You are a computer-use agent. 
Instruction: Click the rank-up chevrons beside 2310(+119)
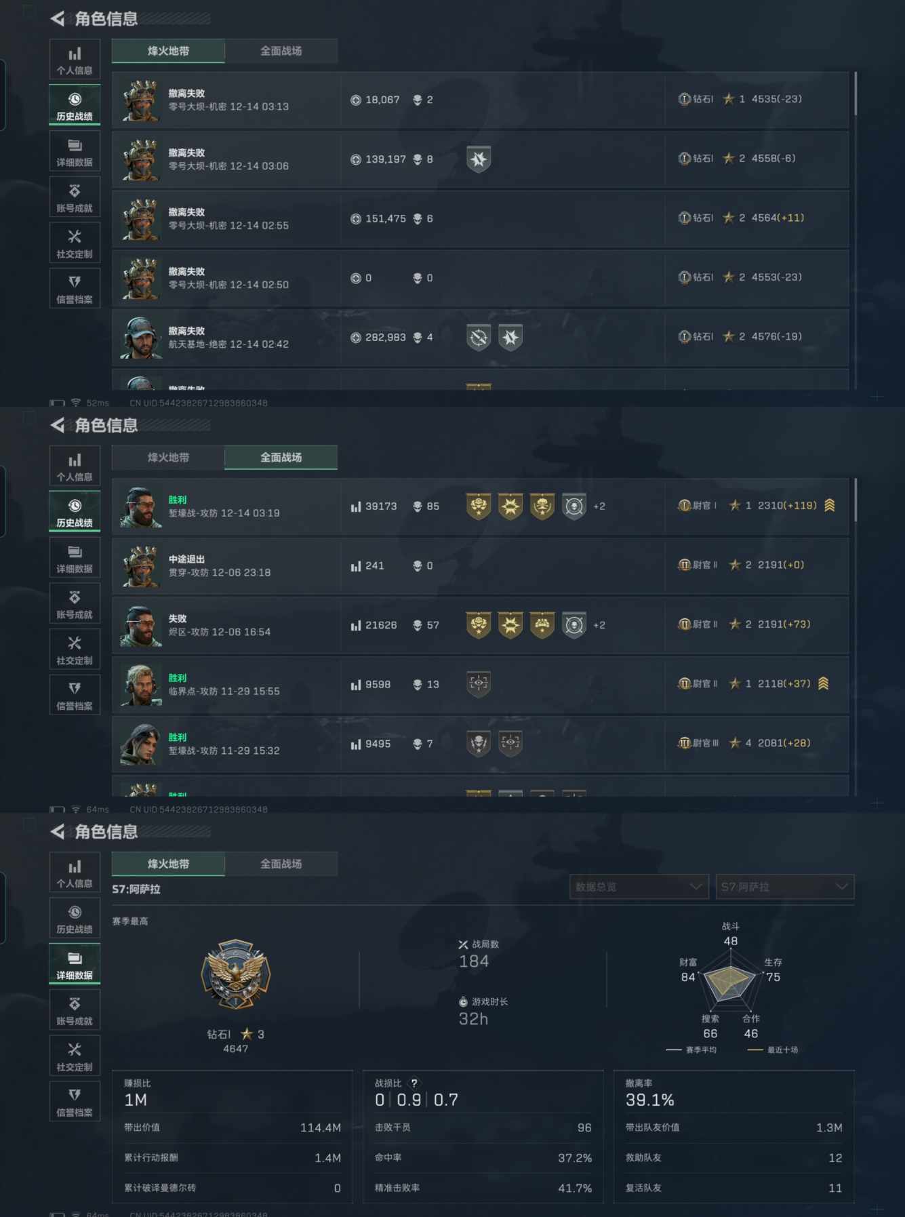[829, 506]
